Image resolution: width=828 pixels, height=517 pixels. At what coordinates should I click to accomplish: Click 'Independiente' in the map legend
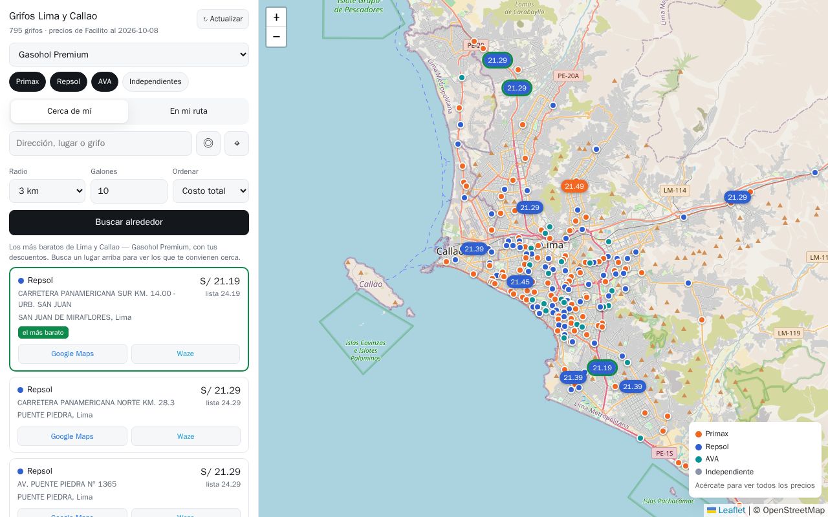point(730,472)
